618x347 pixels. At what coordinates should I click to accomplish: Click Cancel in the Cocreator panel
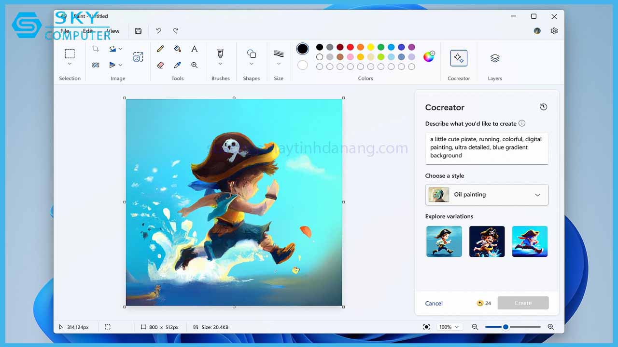[434, 303]
